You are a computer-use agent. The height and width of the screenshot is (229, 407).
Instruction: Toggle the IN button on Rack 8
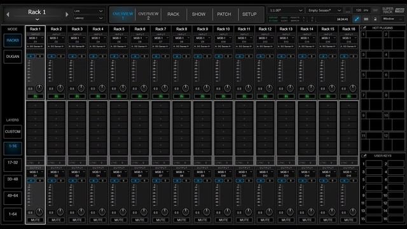[x=182, y=96]
